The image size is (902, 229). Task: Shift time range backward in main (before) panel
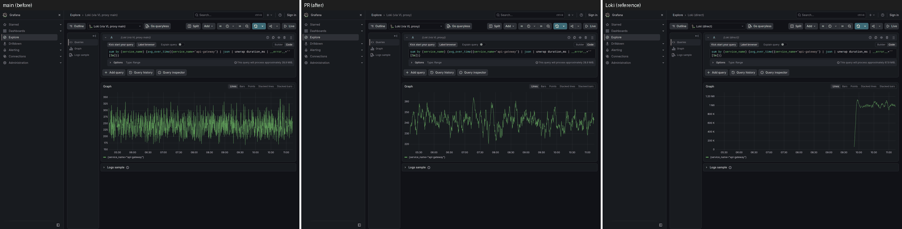220,26
